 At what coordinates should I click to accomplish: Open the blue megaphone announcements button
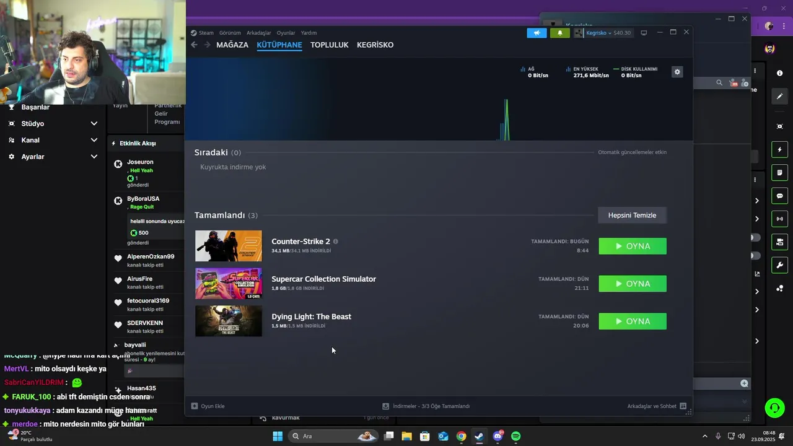coord(537,33)
